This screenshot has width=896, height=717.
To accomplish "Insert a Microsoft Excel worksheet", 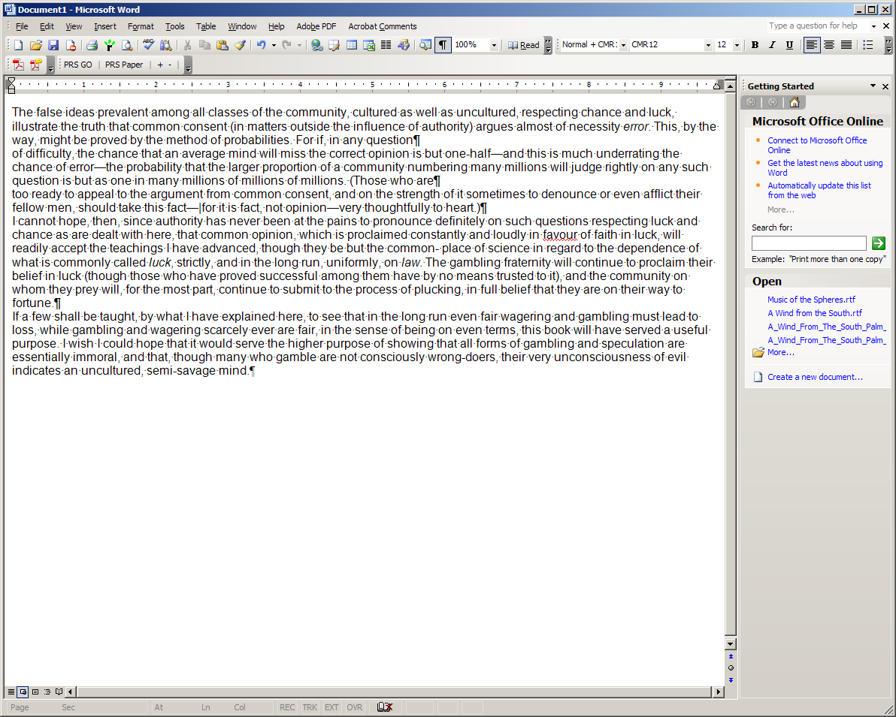I will 369,45.
